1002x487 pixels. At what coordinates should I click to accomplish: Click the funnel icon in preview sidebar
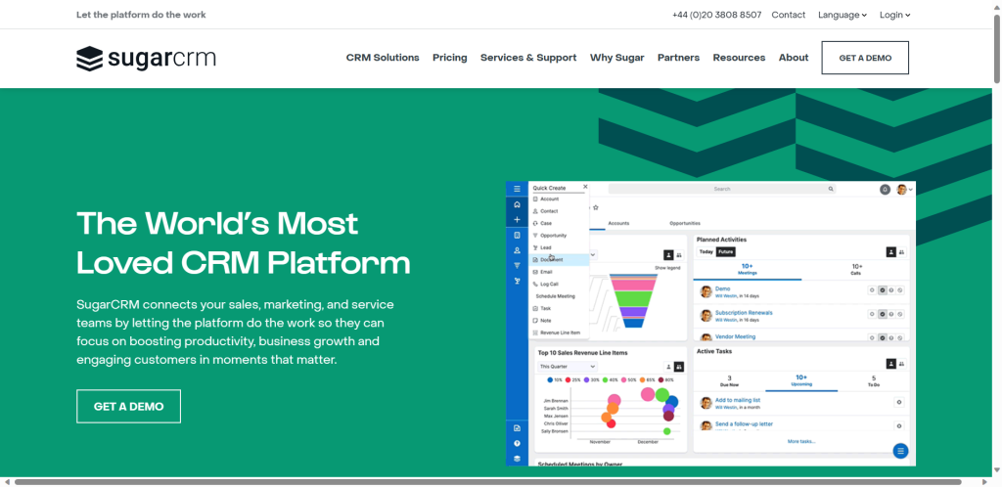click(517, 266)
